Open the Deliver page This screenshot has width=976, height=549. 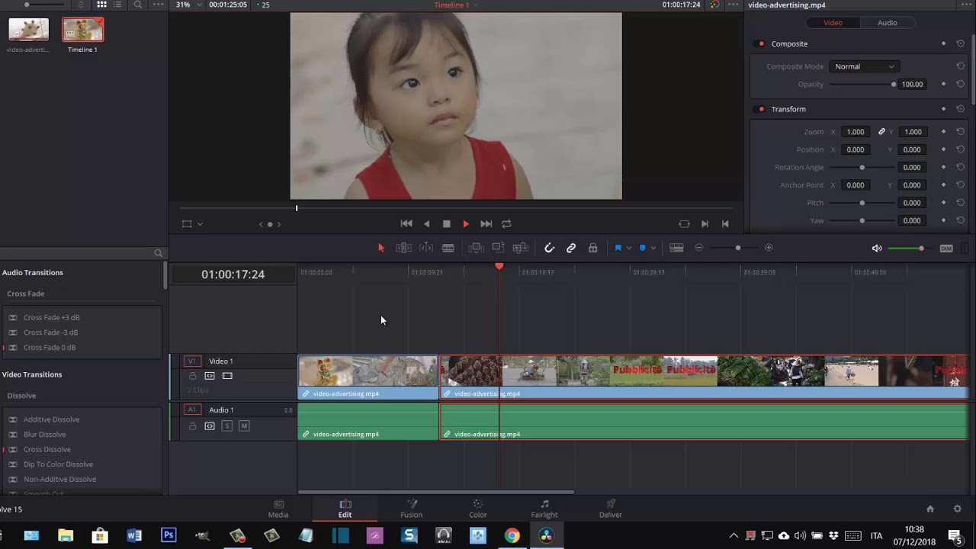coord(610,509)
